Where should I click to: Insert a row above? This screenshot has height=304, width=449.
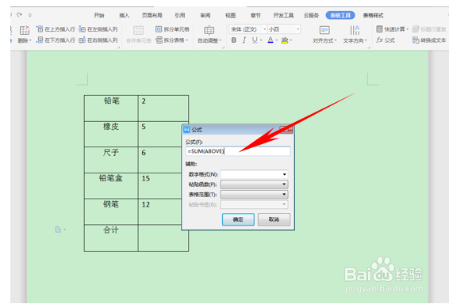pyautogui.click(x=56, y=29)
